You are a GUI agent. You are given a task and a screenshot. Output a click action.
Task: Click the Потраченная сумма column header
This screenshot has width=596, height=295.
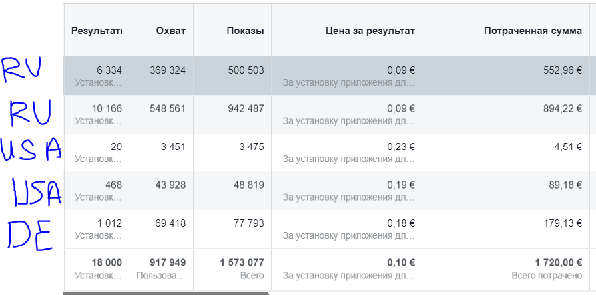[533, 31]
